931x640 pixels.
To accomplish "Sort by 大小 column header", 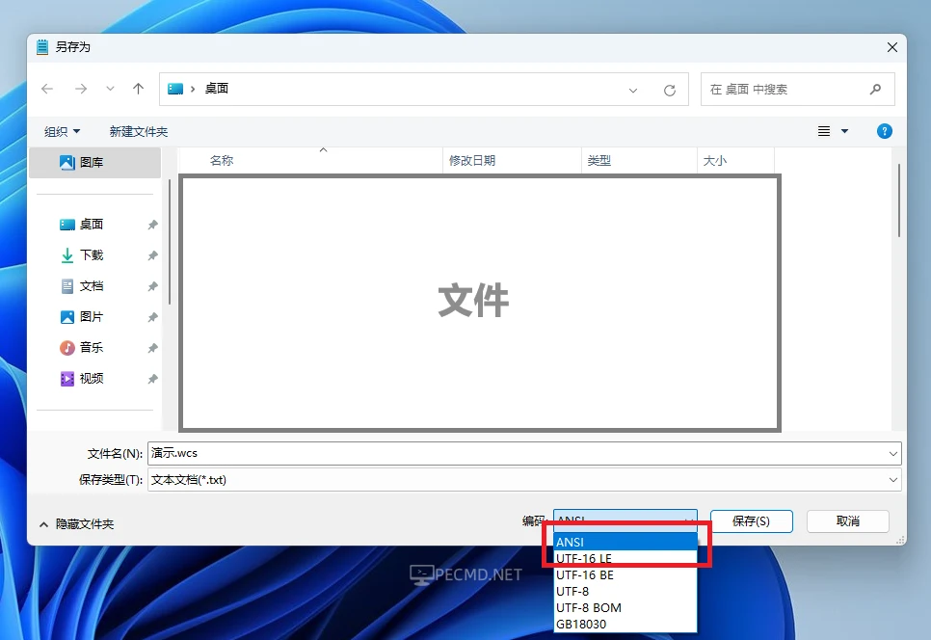I will (x=735, y=160).
